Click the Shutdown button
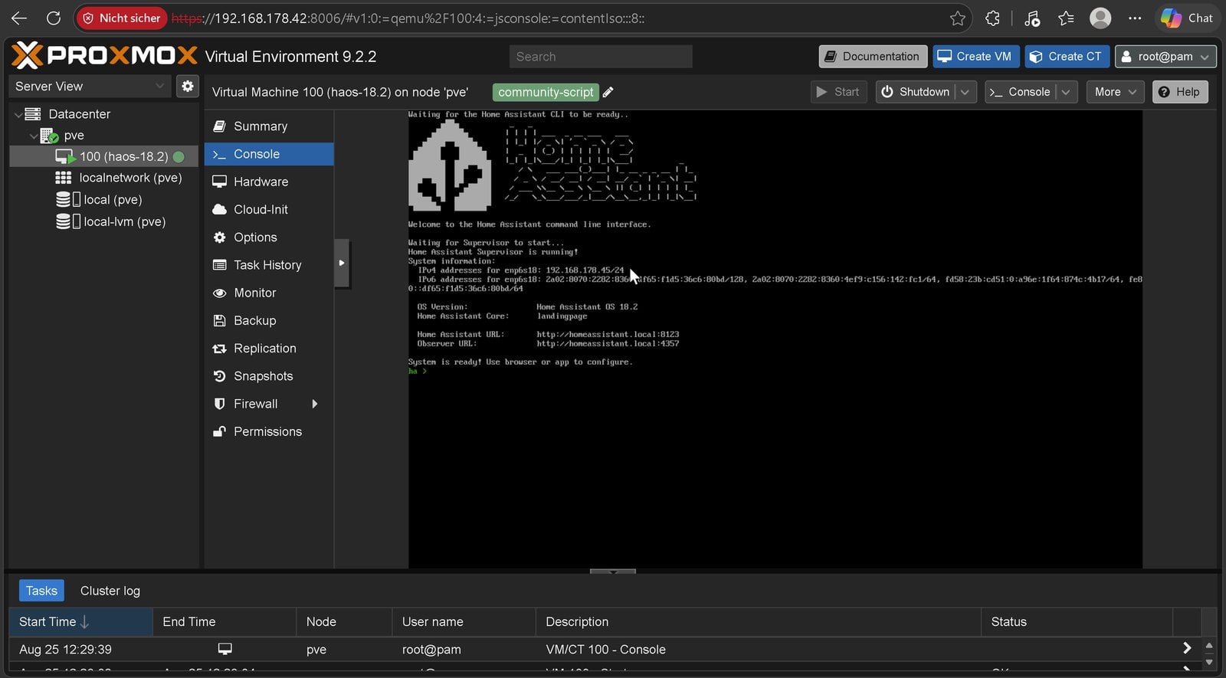The height and width of the screenshot is (678, 1226). coord(916,92)
